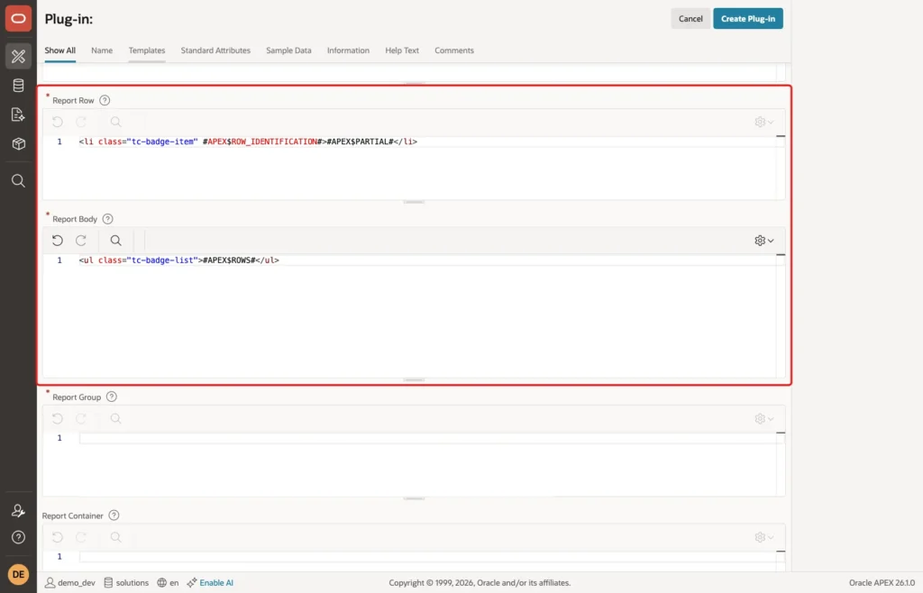This screenshot has height=593, width=923.
Task: Find in the Report Group editor
Action: pyautogui.click(x=116, y=419)
